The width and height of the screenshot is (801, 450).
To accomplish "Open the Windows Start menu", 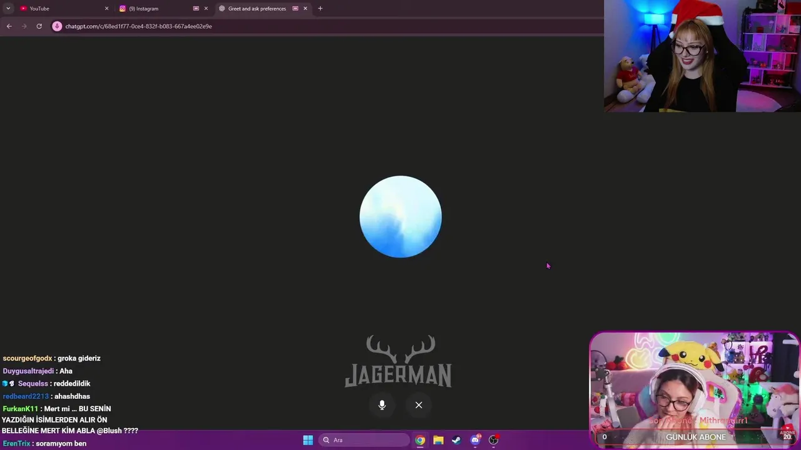I will [308, 440].
